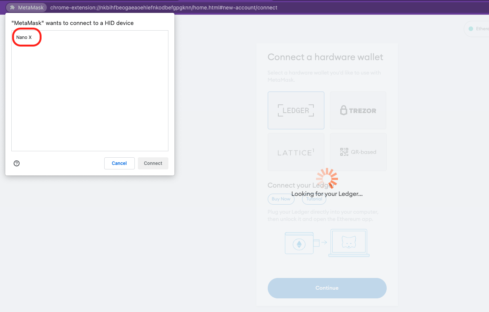This screenshot has width=489, height=312.
Task: Select the QR-based wallet option
Action: pyautogui.click(x=358, y=152)
